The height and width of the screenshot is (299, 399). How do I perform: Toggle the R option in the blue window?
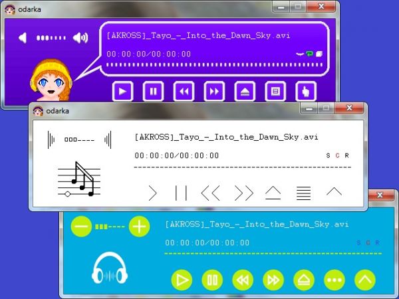coord(377,243)
